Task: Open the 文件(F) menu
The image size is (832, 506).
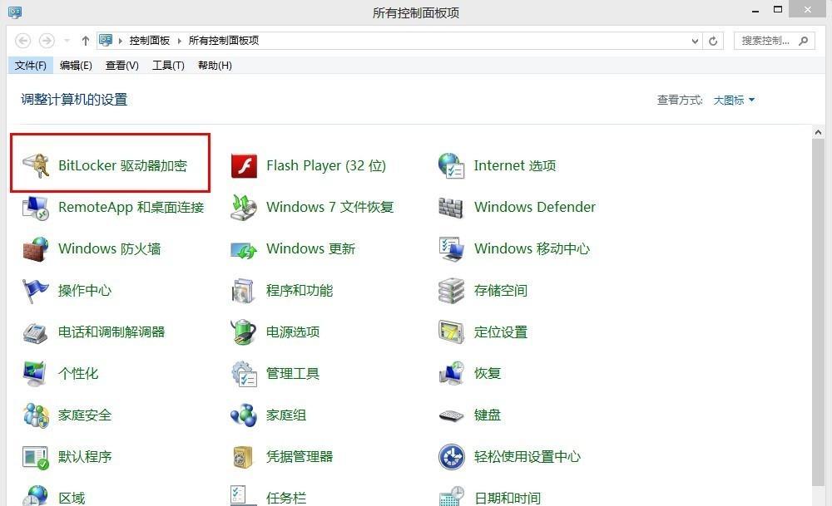Action: 30,66
